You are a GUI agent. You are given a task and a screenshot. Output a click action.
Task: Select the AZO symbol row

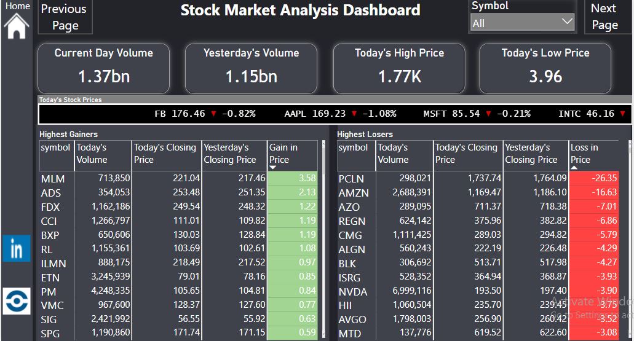point(478,206)
